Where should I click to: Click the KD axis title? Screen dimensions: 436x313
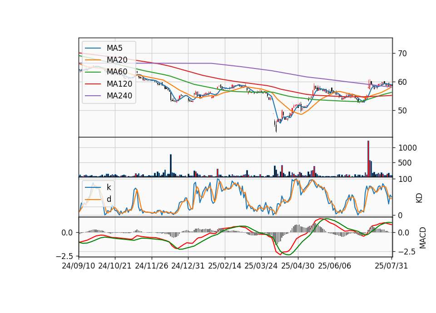419,198
